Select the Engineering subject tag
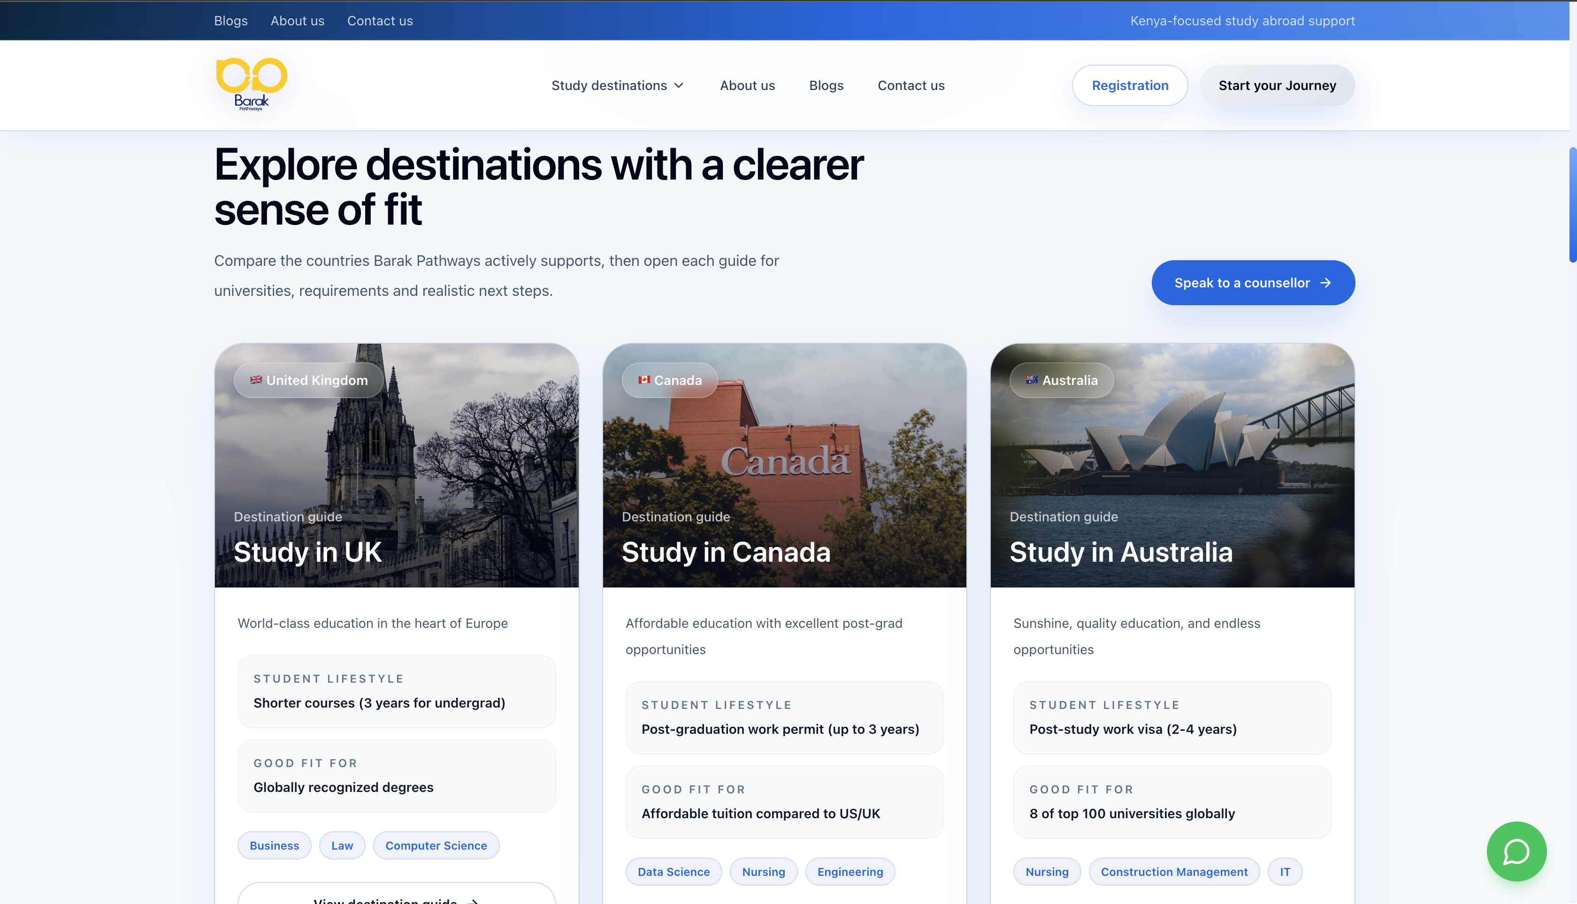1577x904 pixels. pyautogui.click(x=850, y=872)
